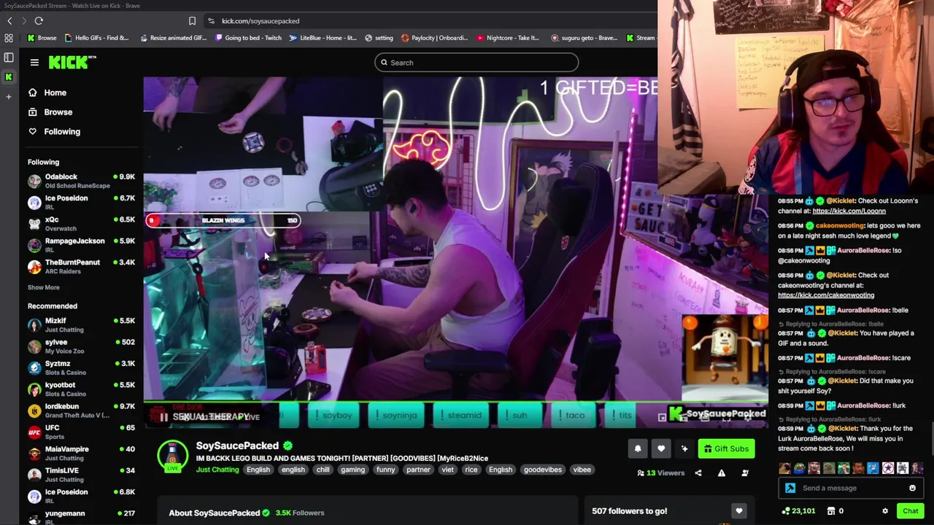Toggle stream notifications bell

coord(638,449)
